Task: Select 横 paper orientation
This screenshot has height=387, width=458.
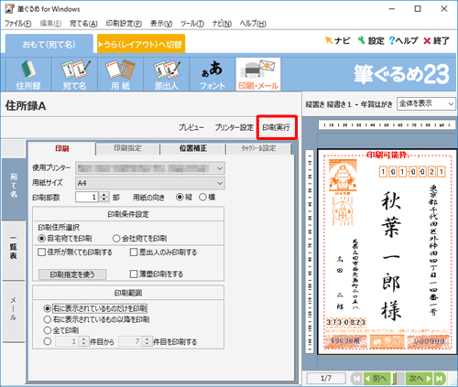Action: point(207,197)
